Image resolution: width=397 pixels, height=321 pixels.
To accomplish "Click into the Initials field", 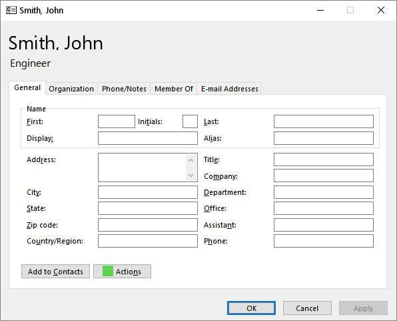I will 190,121.
